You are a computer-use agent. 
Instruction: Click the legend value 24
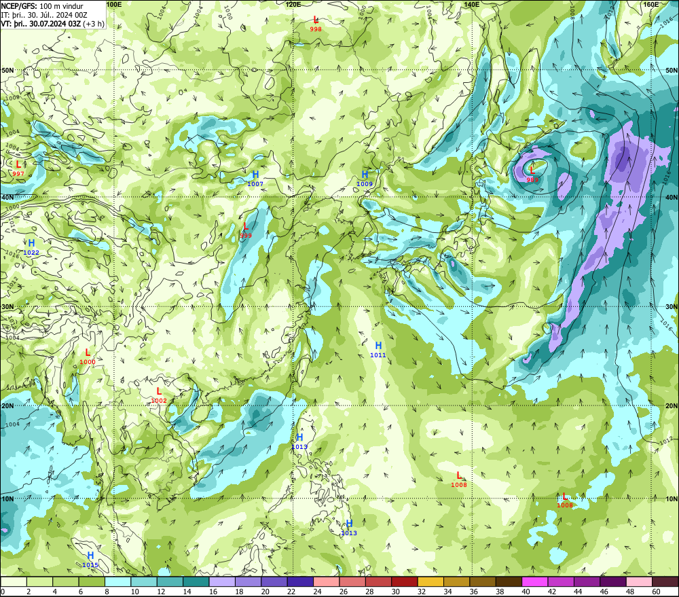coord(317,592)
